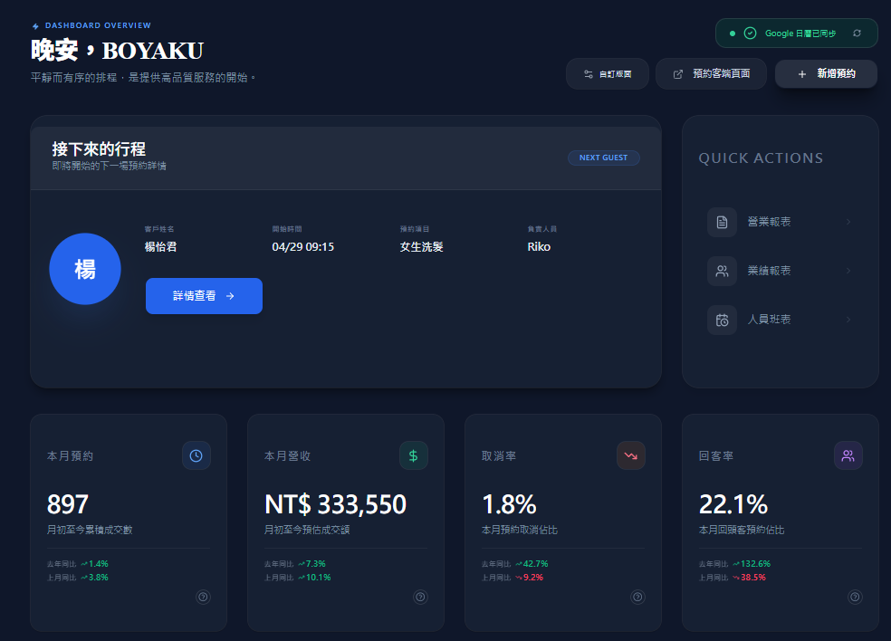Click the Google Calendar refresh sync icon

[857, 33]
